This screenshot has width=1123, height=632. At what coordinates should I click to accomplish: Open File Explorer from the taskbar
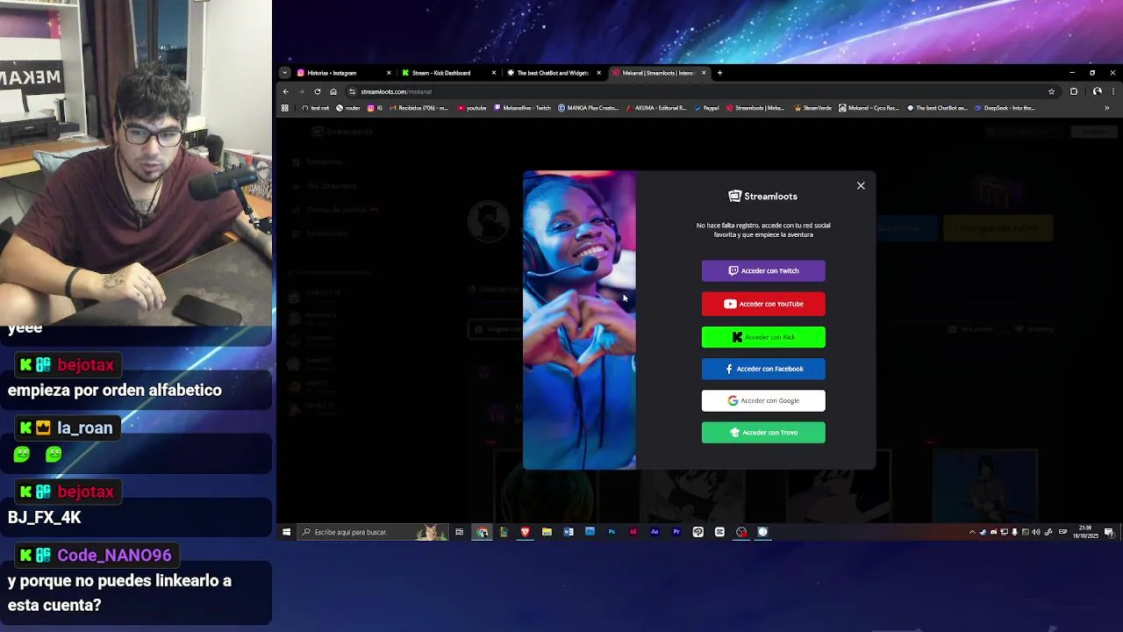click(547, 532)
